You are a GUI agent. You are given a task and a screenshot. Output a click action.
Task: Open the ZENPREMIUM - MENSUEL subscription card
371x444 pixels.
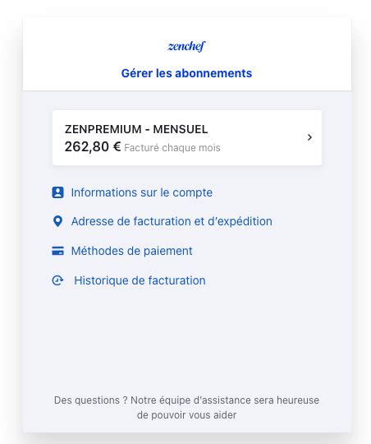[x=187, y=137]
